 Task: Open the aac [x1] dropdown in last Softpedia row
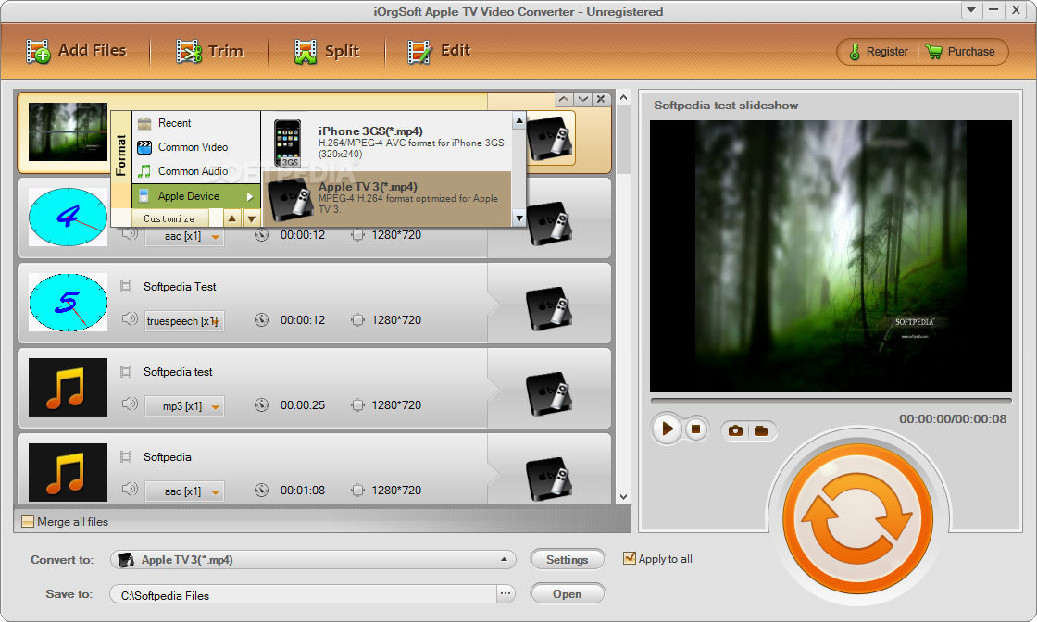[184, 491]
